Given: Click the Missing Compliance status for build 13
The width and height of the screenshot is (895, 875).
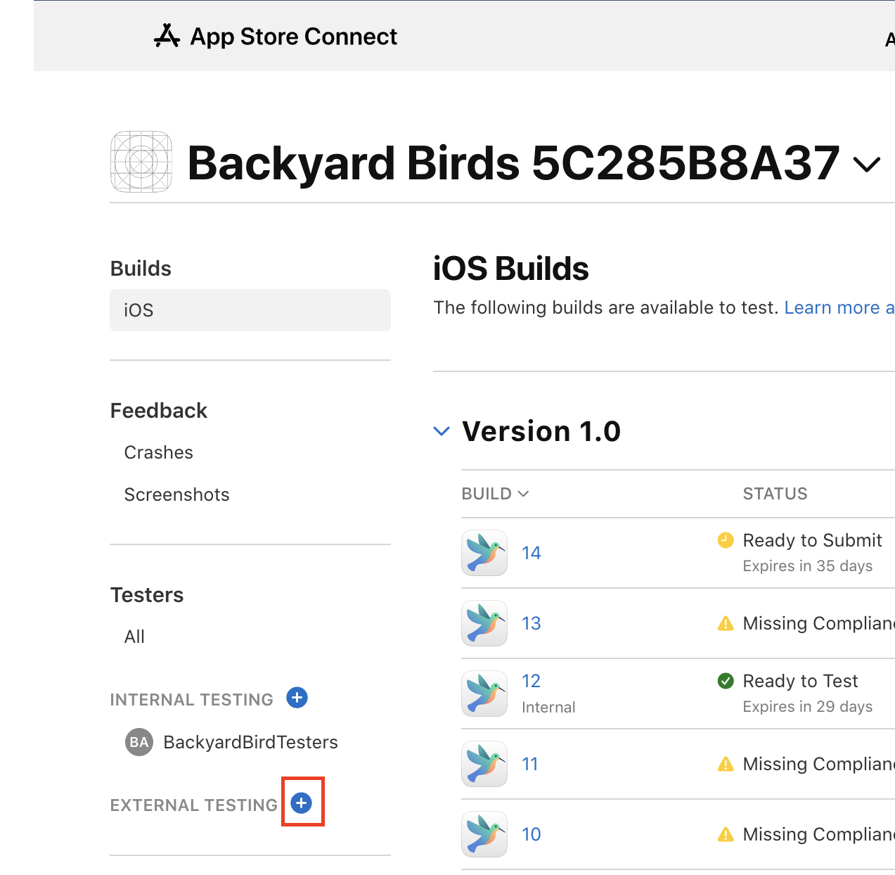Looking at the screenshot, I should coord(819,623).
